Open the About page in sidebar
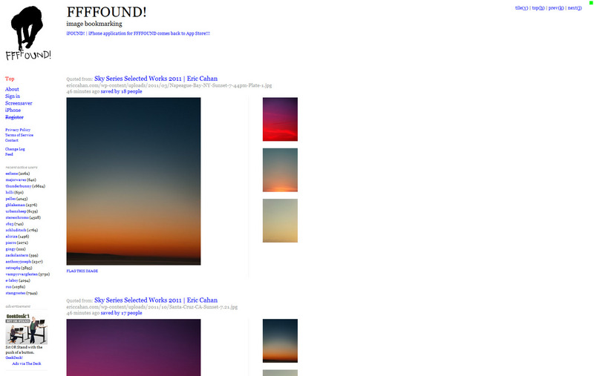Viewport: 594px width, 376px height. [x=12, y=89]
